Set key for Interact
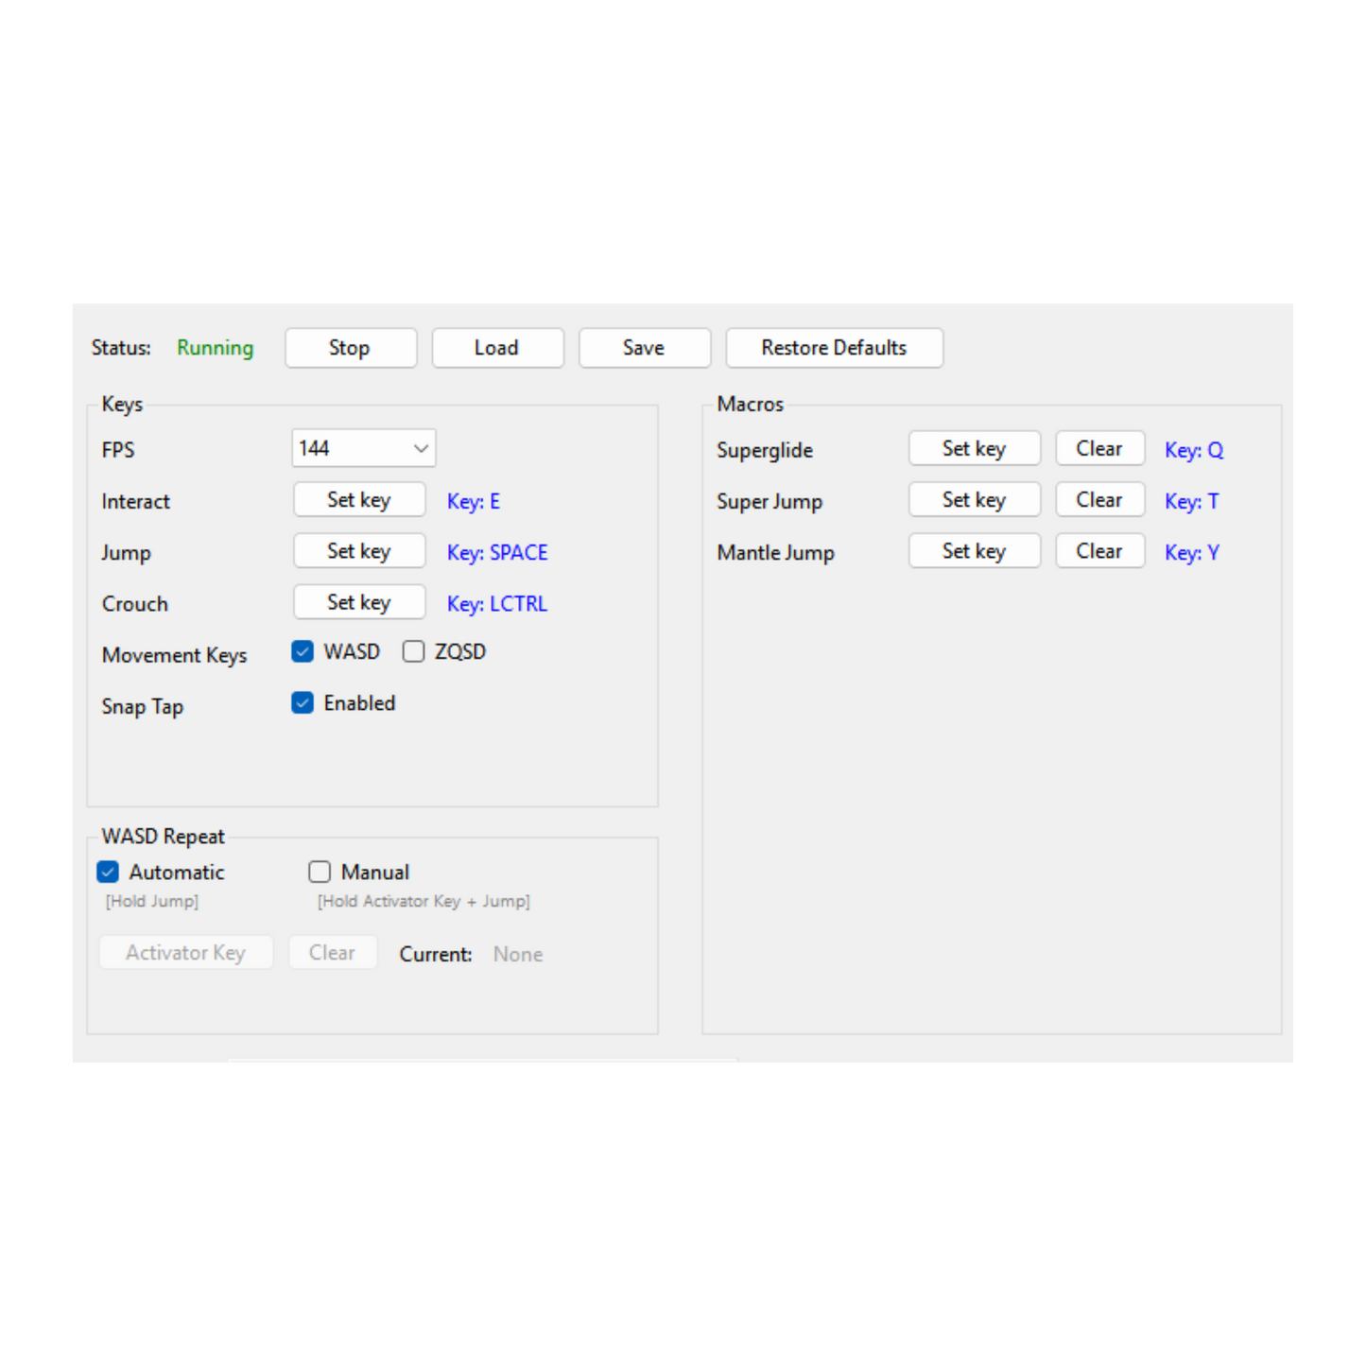Screen dimensions: 1366x1366 click(x=359, y=499)
